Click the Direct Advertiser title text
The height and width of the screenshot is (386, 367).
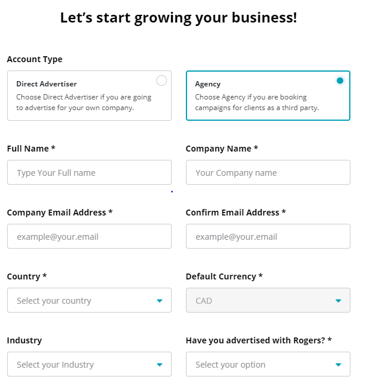click(x=46, y=84)
